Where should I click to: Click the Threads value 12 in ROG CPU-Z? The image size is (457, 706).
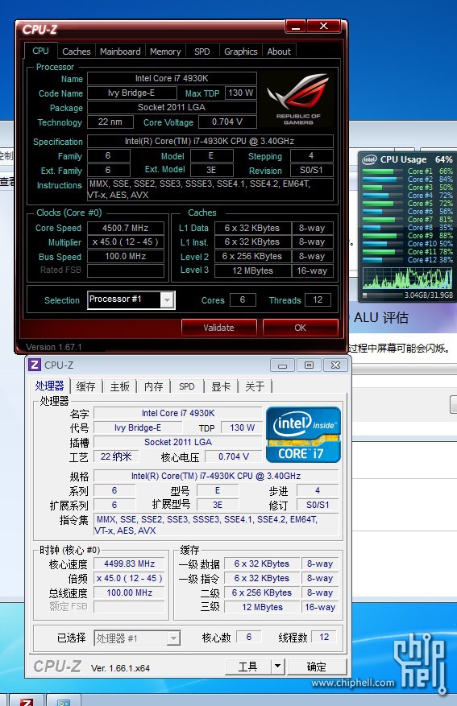click(x=318, y=300)
